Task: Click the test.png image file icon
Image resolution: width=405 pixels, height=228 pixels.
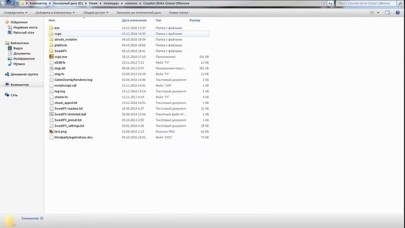Action: coord(51,131)
